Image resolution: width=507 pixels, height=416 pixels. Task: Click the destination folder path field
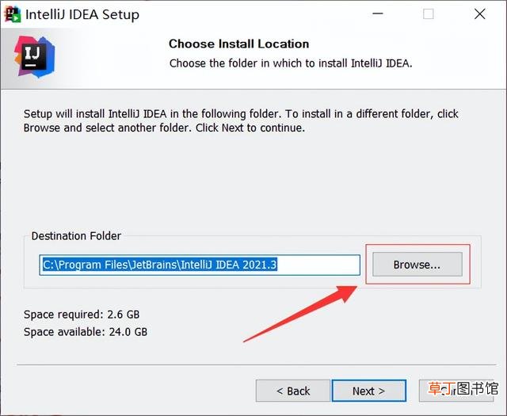[x=200, y=265]
